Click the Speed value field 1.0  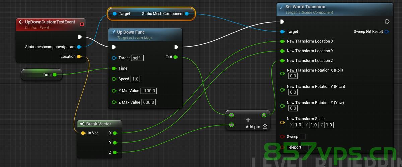[135, 79]
